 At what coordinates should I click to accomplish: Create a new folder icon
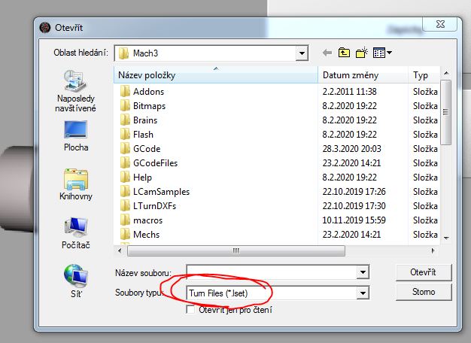pos(363,53)
